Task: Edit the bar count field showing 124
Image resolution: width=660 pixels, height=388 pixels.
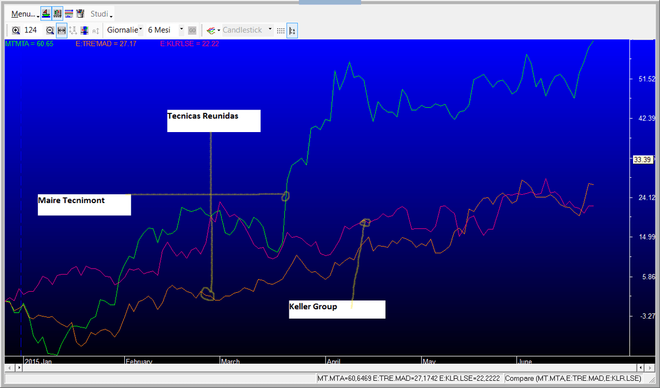Action: [x=33, y=30]
